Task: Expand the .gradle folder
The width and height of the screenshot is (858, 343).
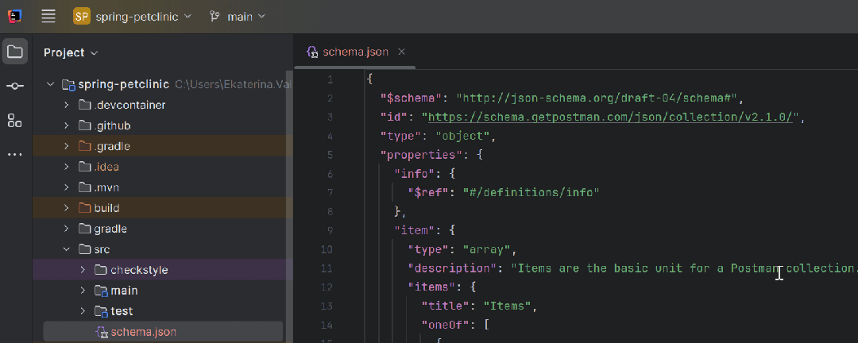Action: click(x=66, y=147)
